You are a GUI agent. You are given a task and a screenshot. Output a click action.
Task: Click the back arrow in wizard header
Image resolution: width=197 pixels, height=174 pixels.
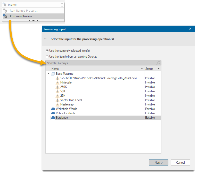point(46,39)
